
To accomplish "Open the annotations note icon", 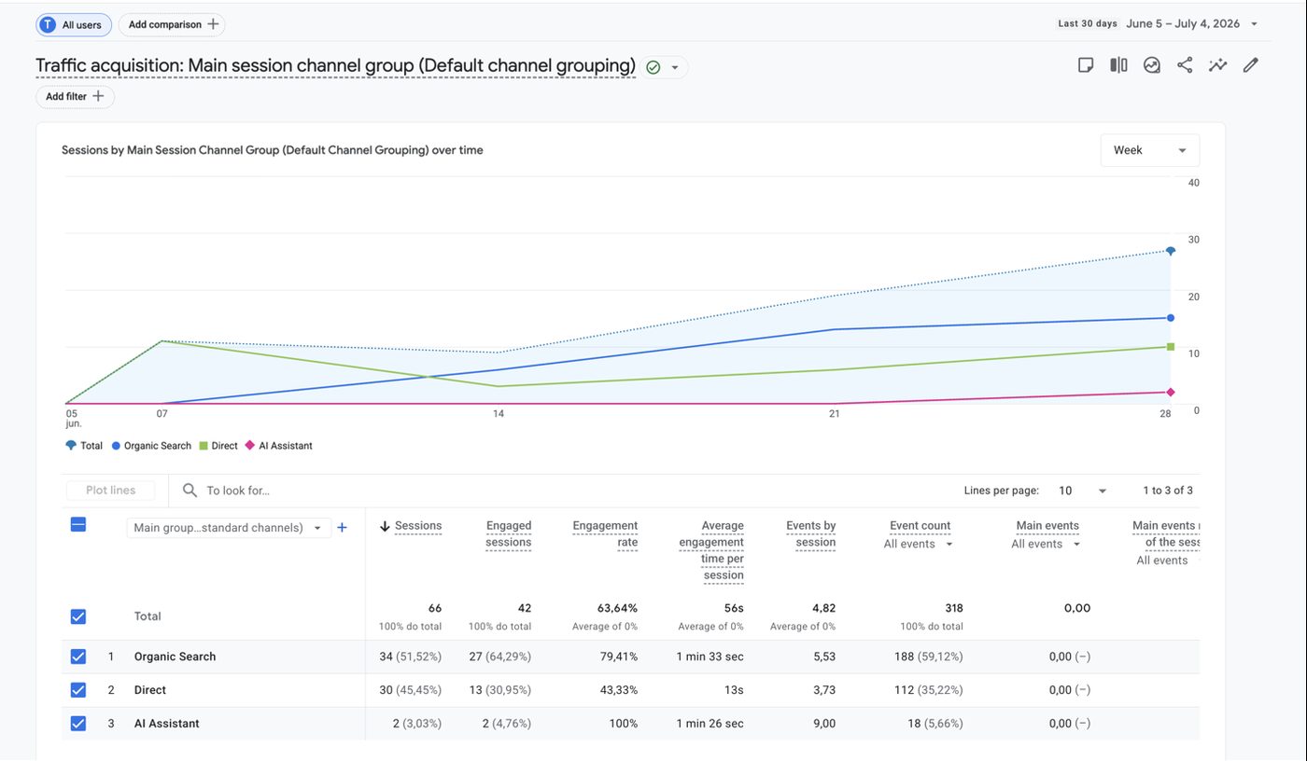I will 1085,65.
